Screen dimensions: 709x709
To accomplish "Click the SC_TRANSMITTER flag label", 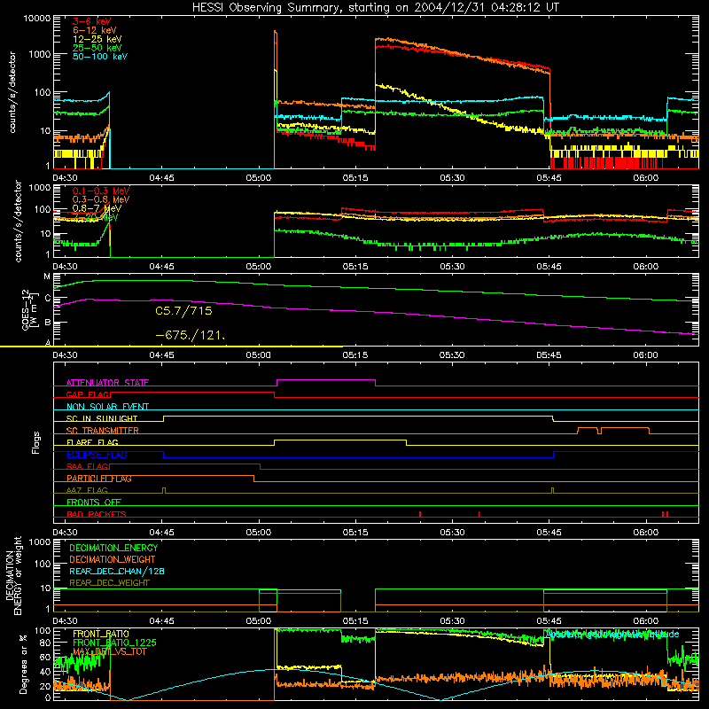I will click(103, 431).
